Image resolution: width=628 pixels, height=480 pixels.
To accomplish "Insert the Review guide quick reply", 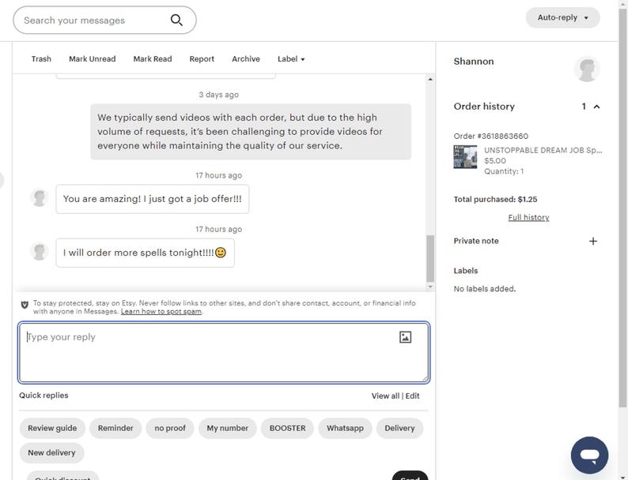I will (52, 428).
